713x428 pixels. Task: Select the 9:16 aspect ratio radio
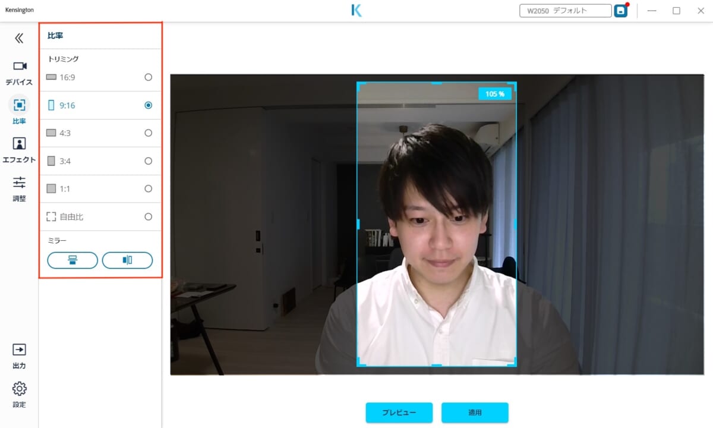click(148, 105)
